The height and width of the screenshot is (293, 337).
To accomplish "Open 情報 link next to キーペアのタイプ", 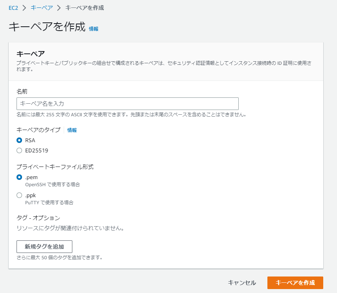I will [72, 130].
